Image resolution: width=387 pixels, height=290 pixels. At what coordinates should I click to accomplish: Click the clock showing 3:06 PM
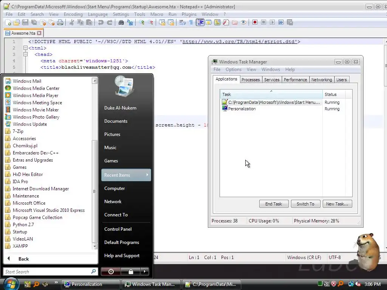373,284
